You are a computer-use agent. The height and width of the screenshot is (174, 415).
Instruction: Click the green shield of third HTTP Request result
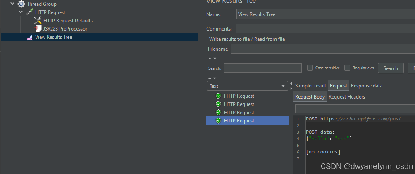[x=218, y=112]
